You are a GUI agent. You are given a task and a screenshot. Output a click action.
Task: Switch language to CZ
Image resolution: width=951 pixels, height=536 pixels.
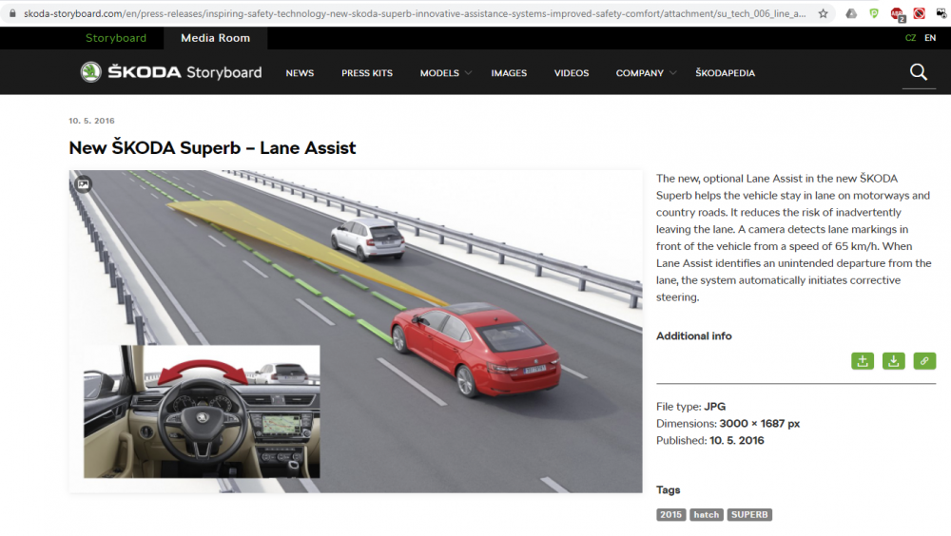tap(910, 38)
